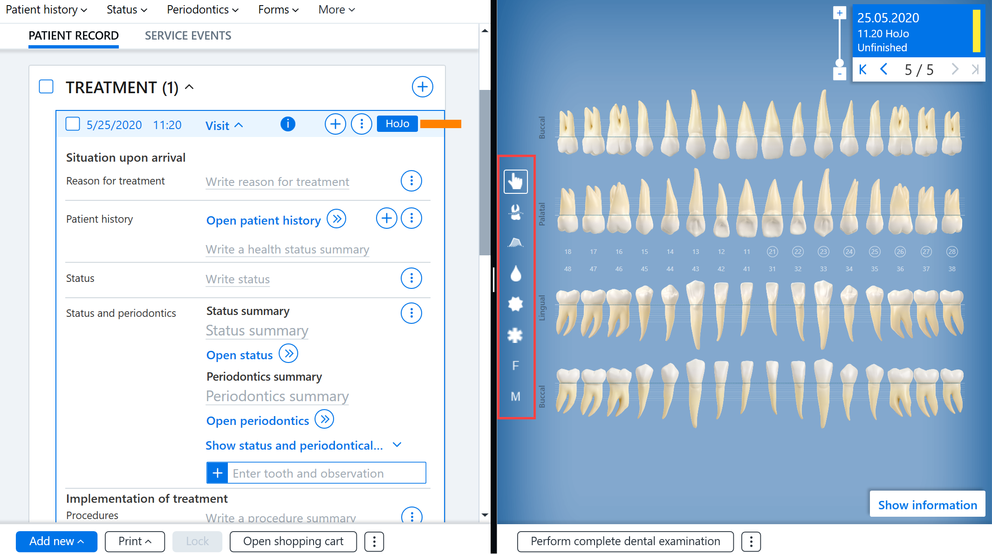The image size is (992, 554).
Task: Open Status row options menu
Action: pyautogui.click(x=411, y=278)
